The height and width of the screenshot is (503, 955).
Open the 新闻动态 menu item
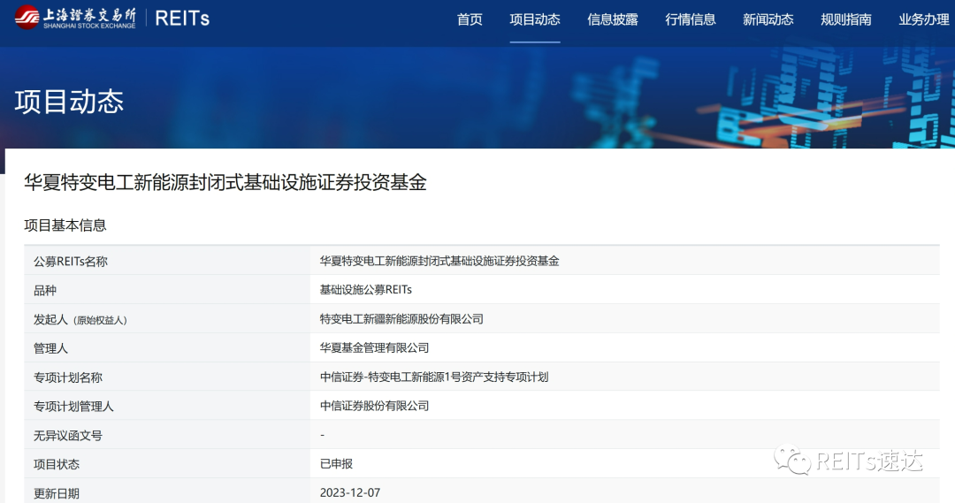768,19
